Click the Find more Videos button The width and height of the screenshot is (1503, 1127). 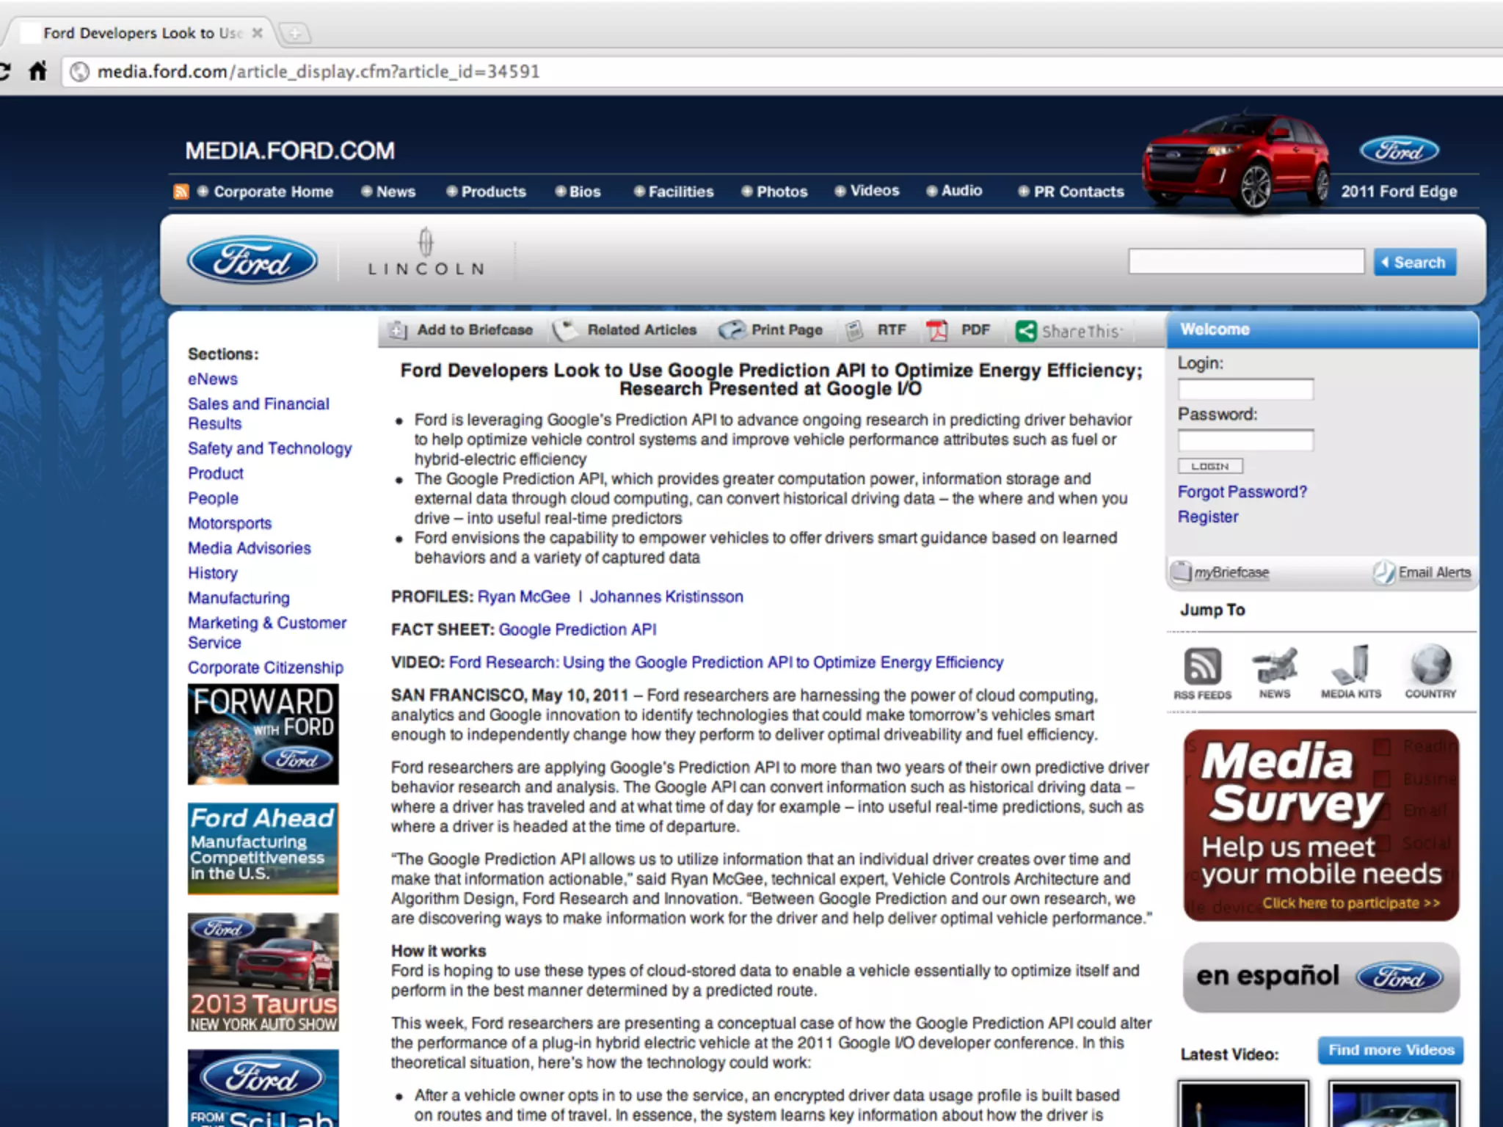pyautogui.click(x=1391, y=1050)
